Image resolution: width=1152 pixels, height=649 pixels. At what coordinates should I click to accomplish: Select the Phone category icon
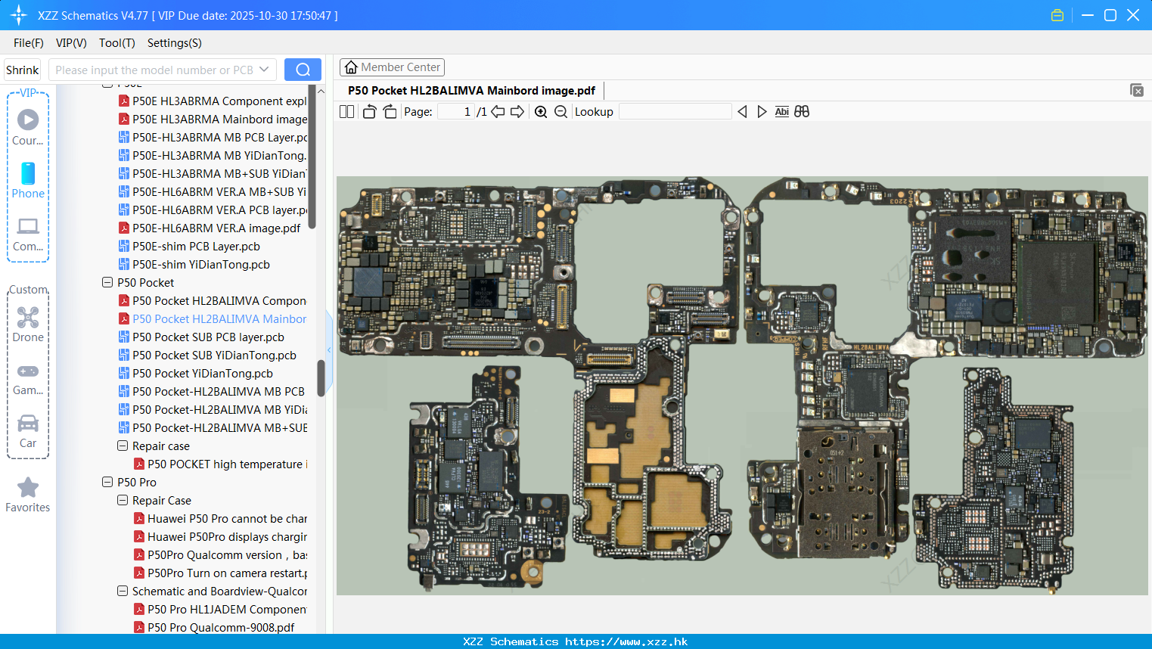tap(28, 173)
